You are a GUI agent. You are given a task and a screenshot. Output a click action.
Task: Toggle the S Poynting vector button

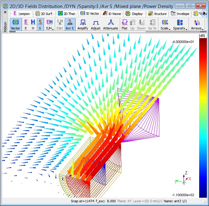(40, 24)
